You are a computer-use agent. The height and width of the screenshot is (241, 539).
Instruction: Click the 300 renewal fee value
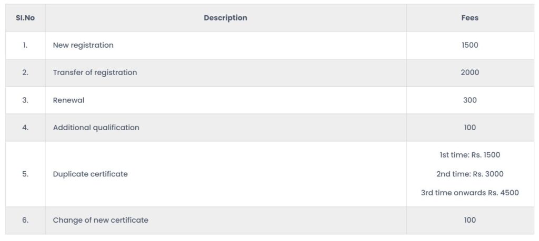tap(470, 100)
